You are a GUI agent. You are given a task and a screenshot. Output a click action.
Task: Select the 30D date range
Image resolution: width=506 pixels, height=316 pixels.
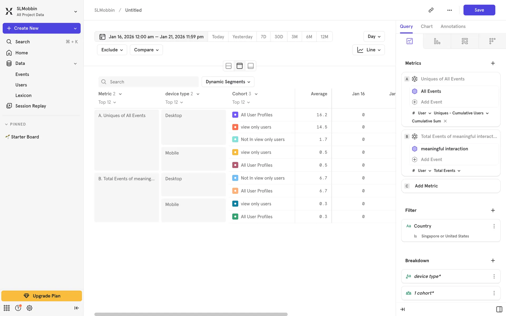click(279, 37)
